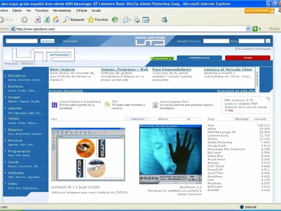Open the dropdown next to Back button

click(x=17, y=20)
